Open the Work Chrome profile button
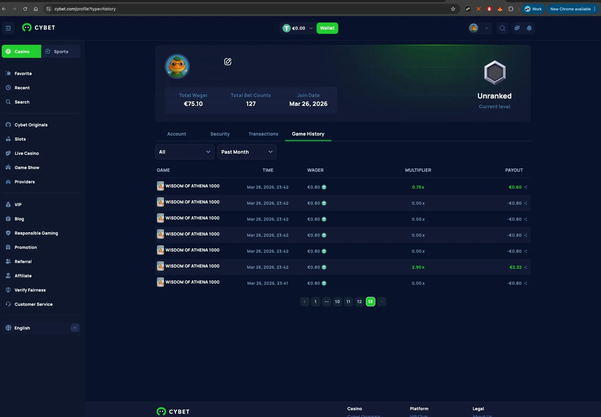The height and width of the screenshot is (417, 601). click(533, 9)
